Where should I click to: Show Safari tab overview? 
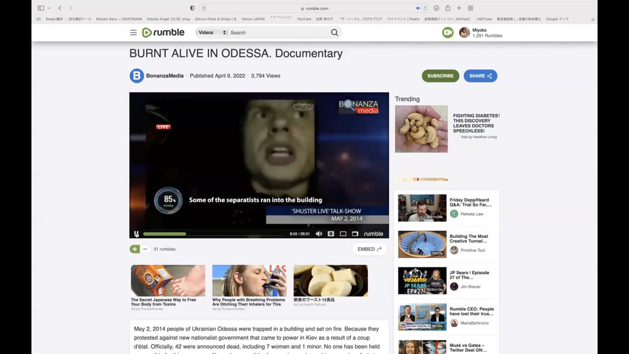click(x=470, y=8)
